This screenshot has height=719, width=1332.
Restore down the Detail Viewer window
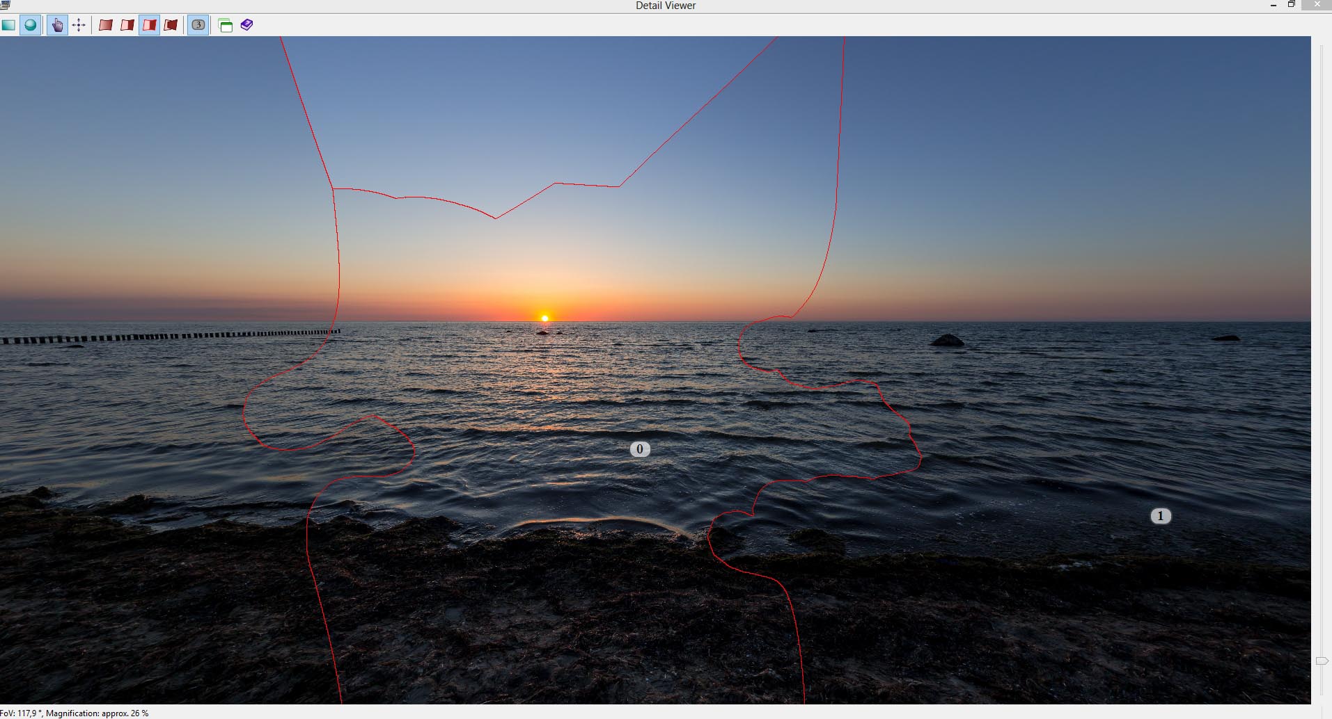point(1291,5)
